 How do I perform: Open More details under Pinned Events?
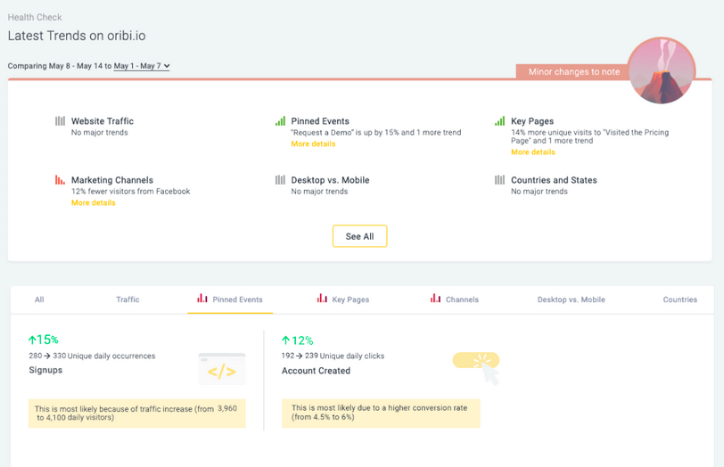pos(313,144)
